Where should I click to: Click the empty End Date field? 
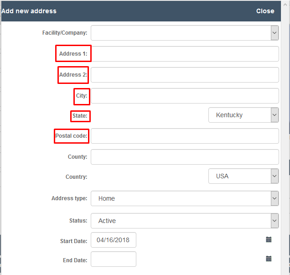[114, 259]
